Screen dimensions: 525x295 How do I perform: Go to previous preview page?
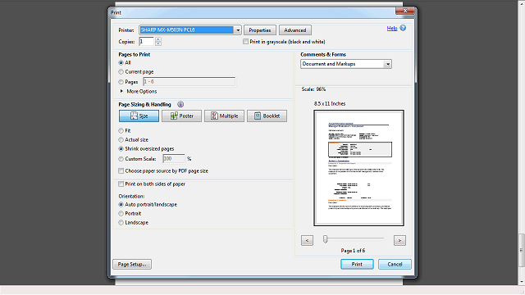307,240
